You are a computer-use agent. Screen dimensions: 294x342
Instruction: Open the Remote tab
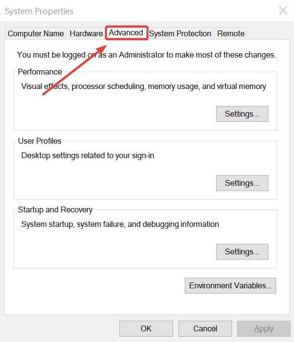(x=231, y=33)
